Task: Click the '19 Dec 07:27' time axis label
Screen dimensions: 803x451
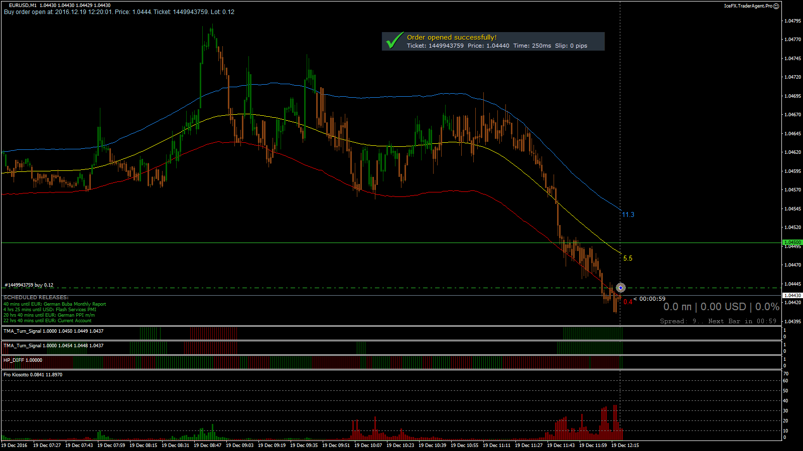Action: coord(47,445)
